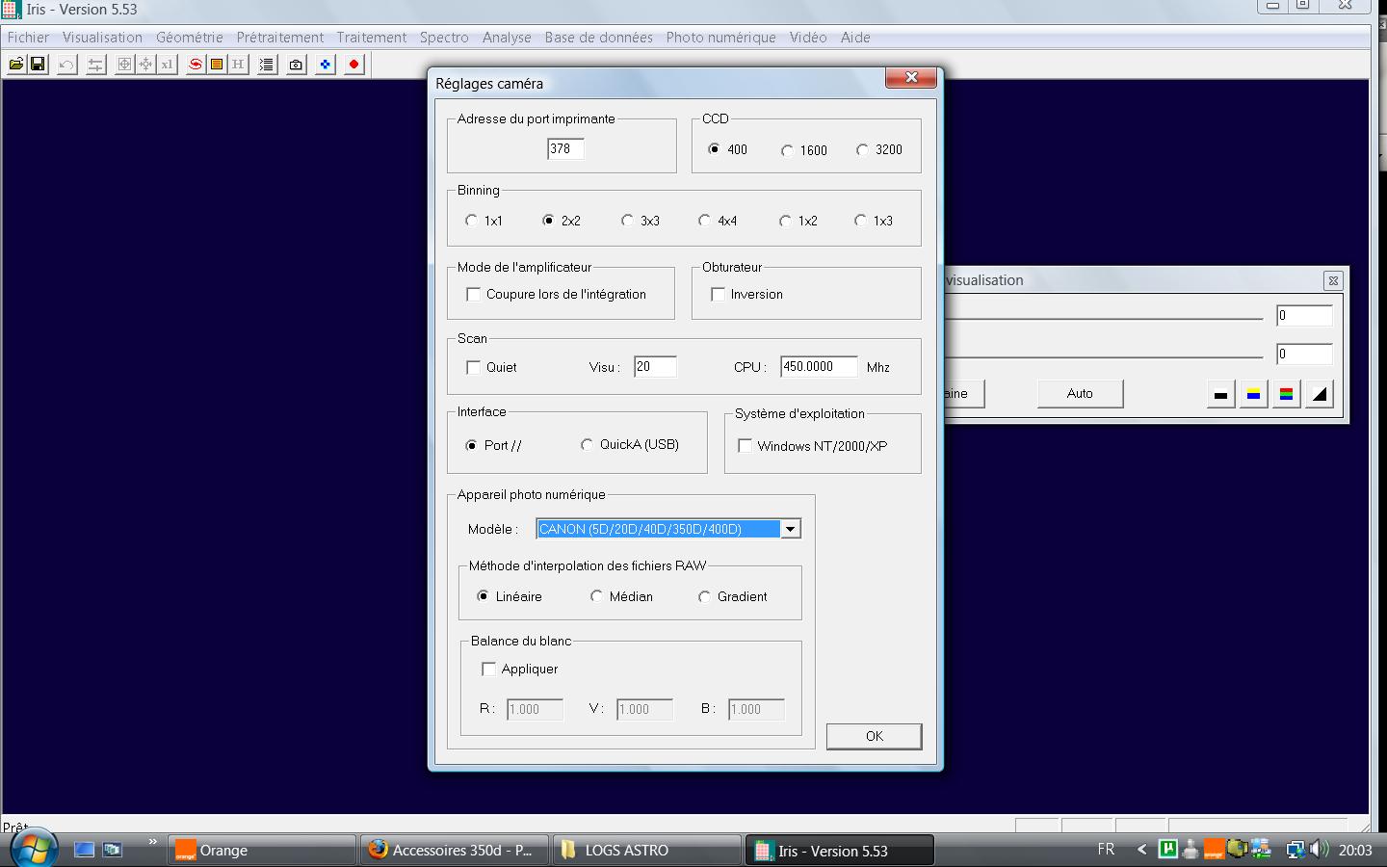Open the Traitement menu

(x=372, y=38)
